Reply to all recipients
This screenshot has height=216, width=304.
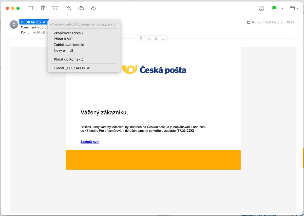[81, 8]
